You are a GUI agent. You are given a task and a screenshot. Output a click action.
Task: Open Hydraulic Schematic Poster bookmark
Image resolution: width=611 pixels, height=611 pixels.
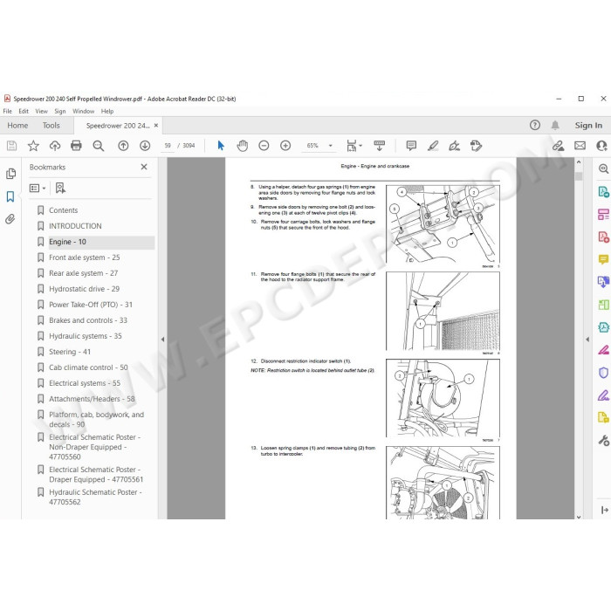tap(95, 498)
